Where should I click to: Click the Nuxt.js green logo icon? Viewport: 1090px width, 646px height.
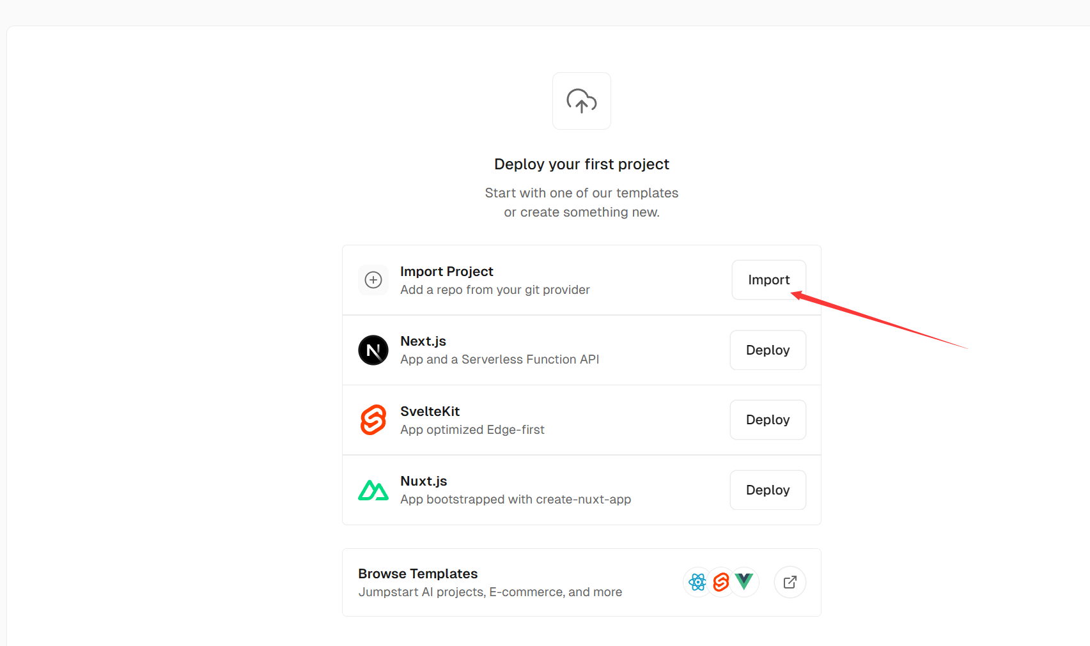[x=373, y=490]
